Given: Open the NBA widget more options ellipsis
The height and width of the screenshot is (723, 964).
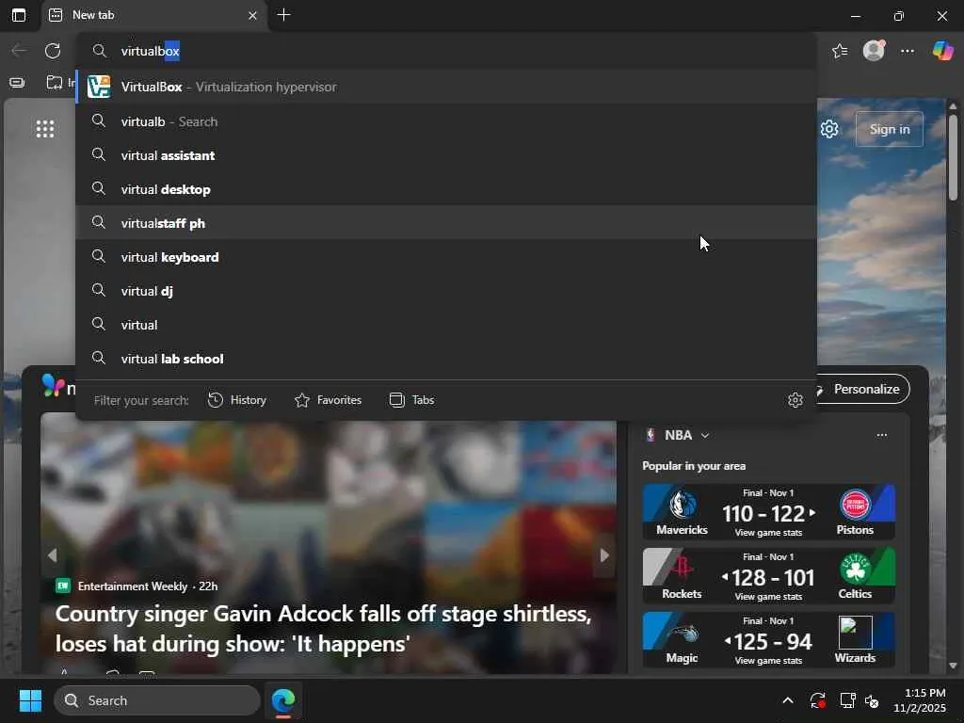Looking at the screenshot, I should tap(881, 435).
